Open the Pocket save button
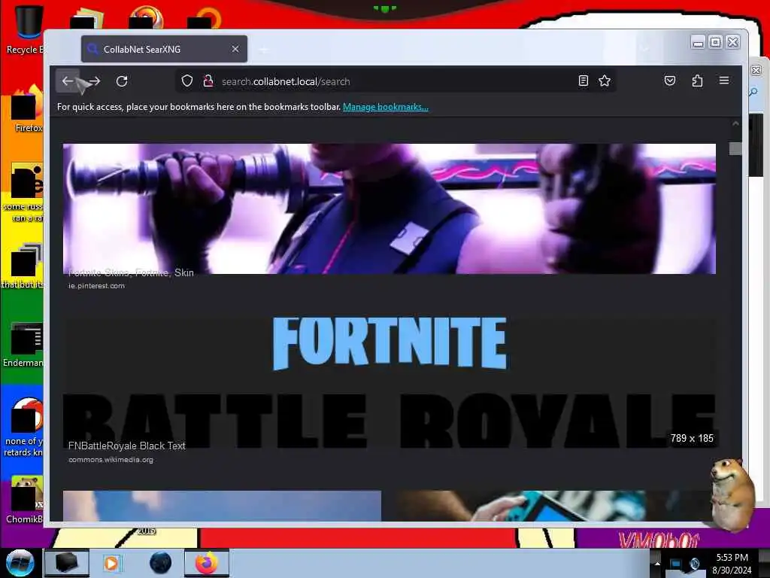The height and width of the screenshot is (578, 770). pyautogui.click(x=670, y=81)
